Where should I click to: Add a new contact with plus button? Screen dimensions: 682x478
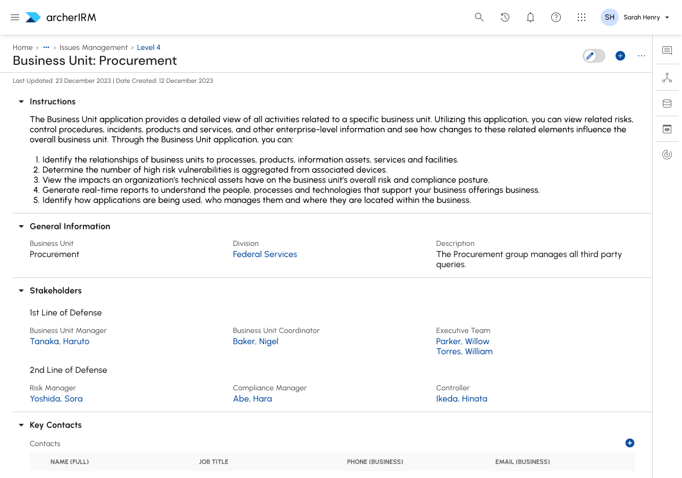tap(630, 443)
